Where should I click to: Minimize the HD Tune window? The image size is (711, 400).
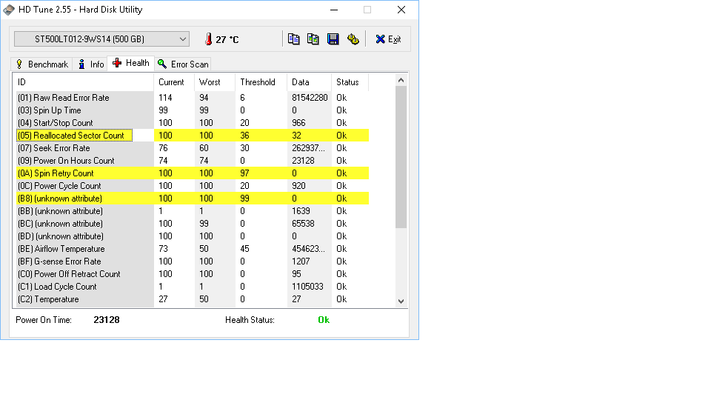[x=334, y=10]
